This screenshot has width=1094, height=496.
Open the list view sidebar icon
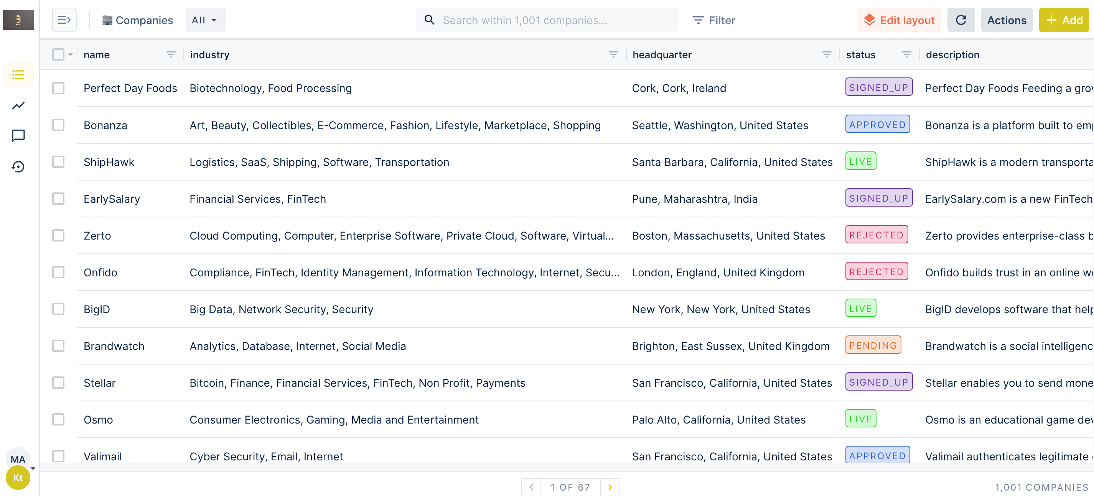tap(18, 75)
